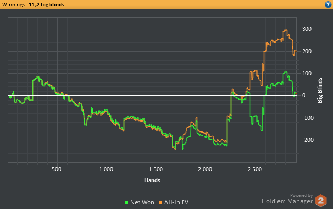Click the 1 500 hands axis label
Viewport: 333px width, 209px height.
[x=156, y=169]
